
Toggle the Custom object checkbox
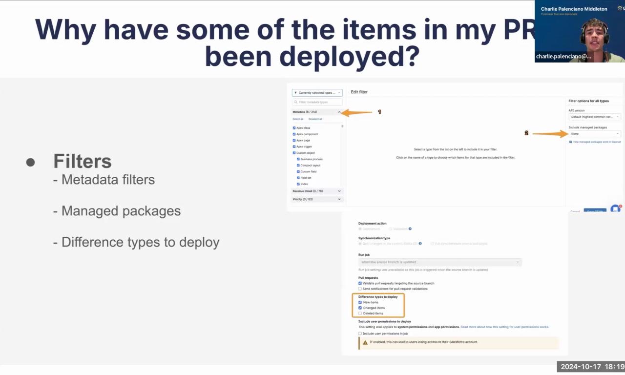(x=294, y=153)
